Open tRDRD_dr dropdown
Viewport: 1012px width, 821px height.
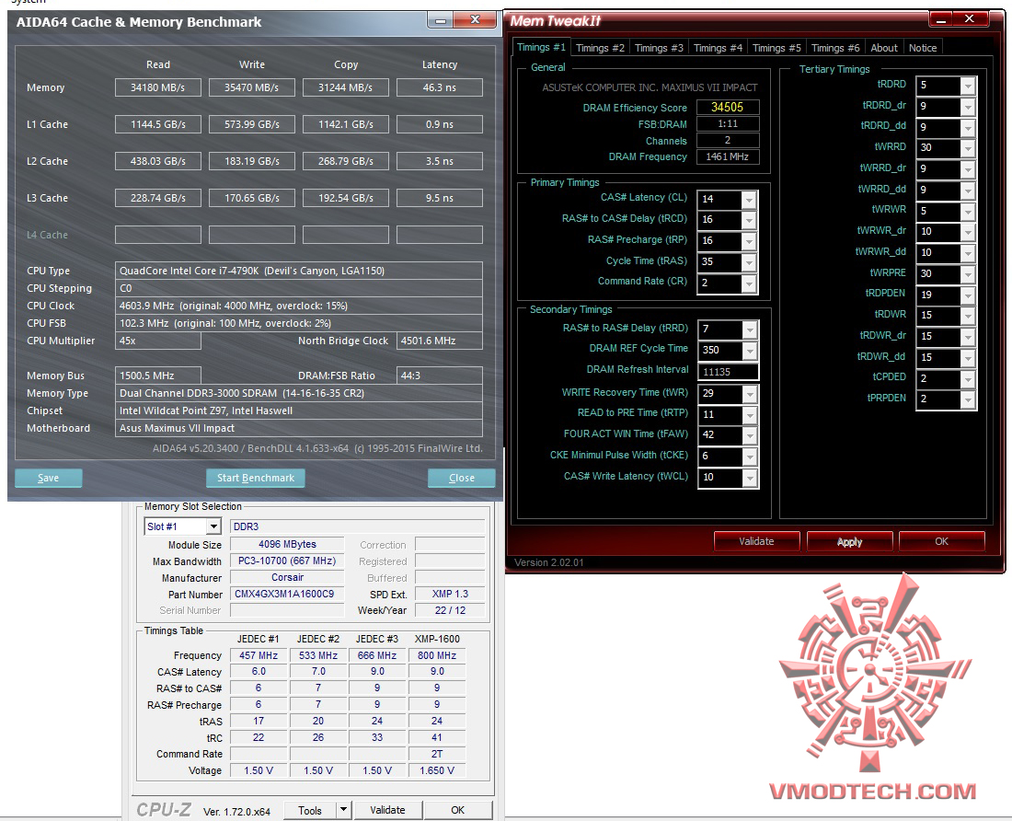pyautogui.click(x=968, y=107)
